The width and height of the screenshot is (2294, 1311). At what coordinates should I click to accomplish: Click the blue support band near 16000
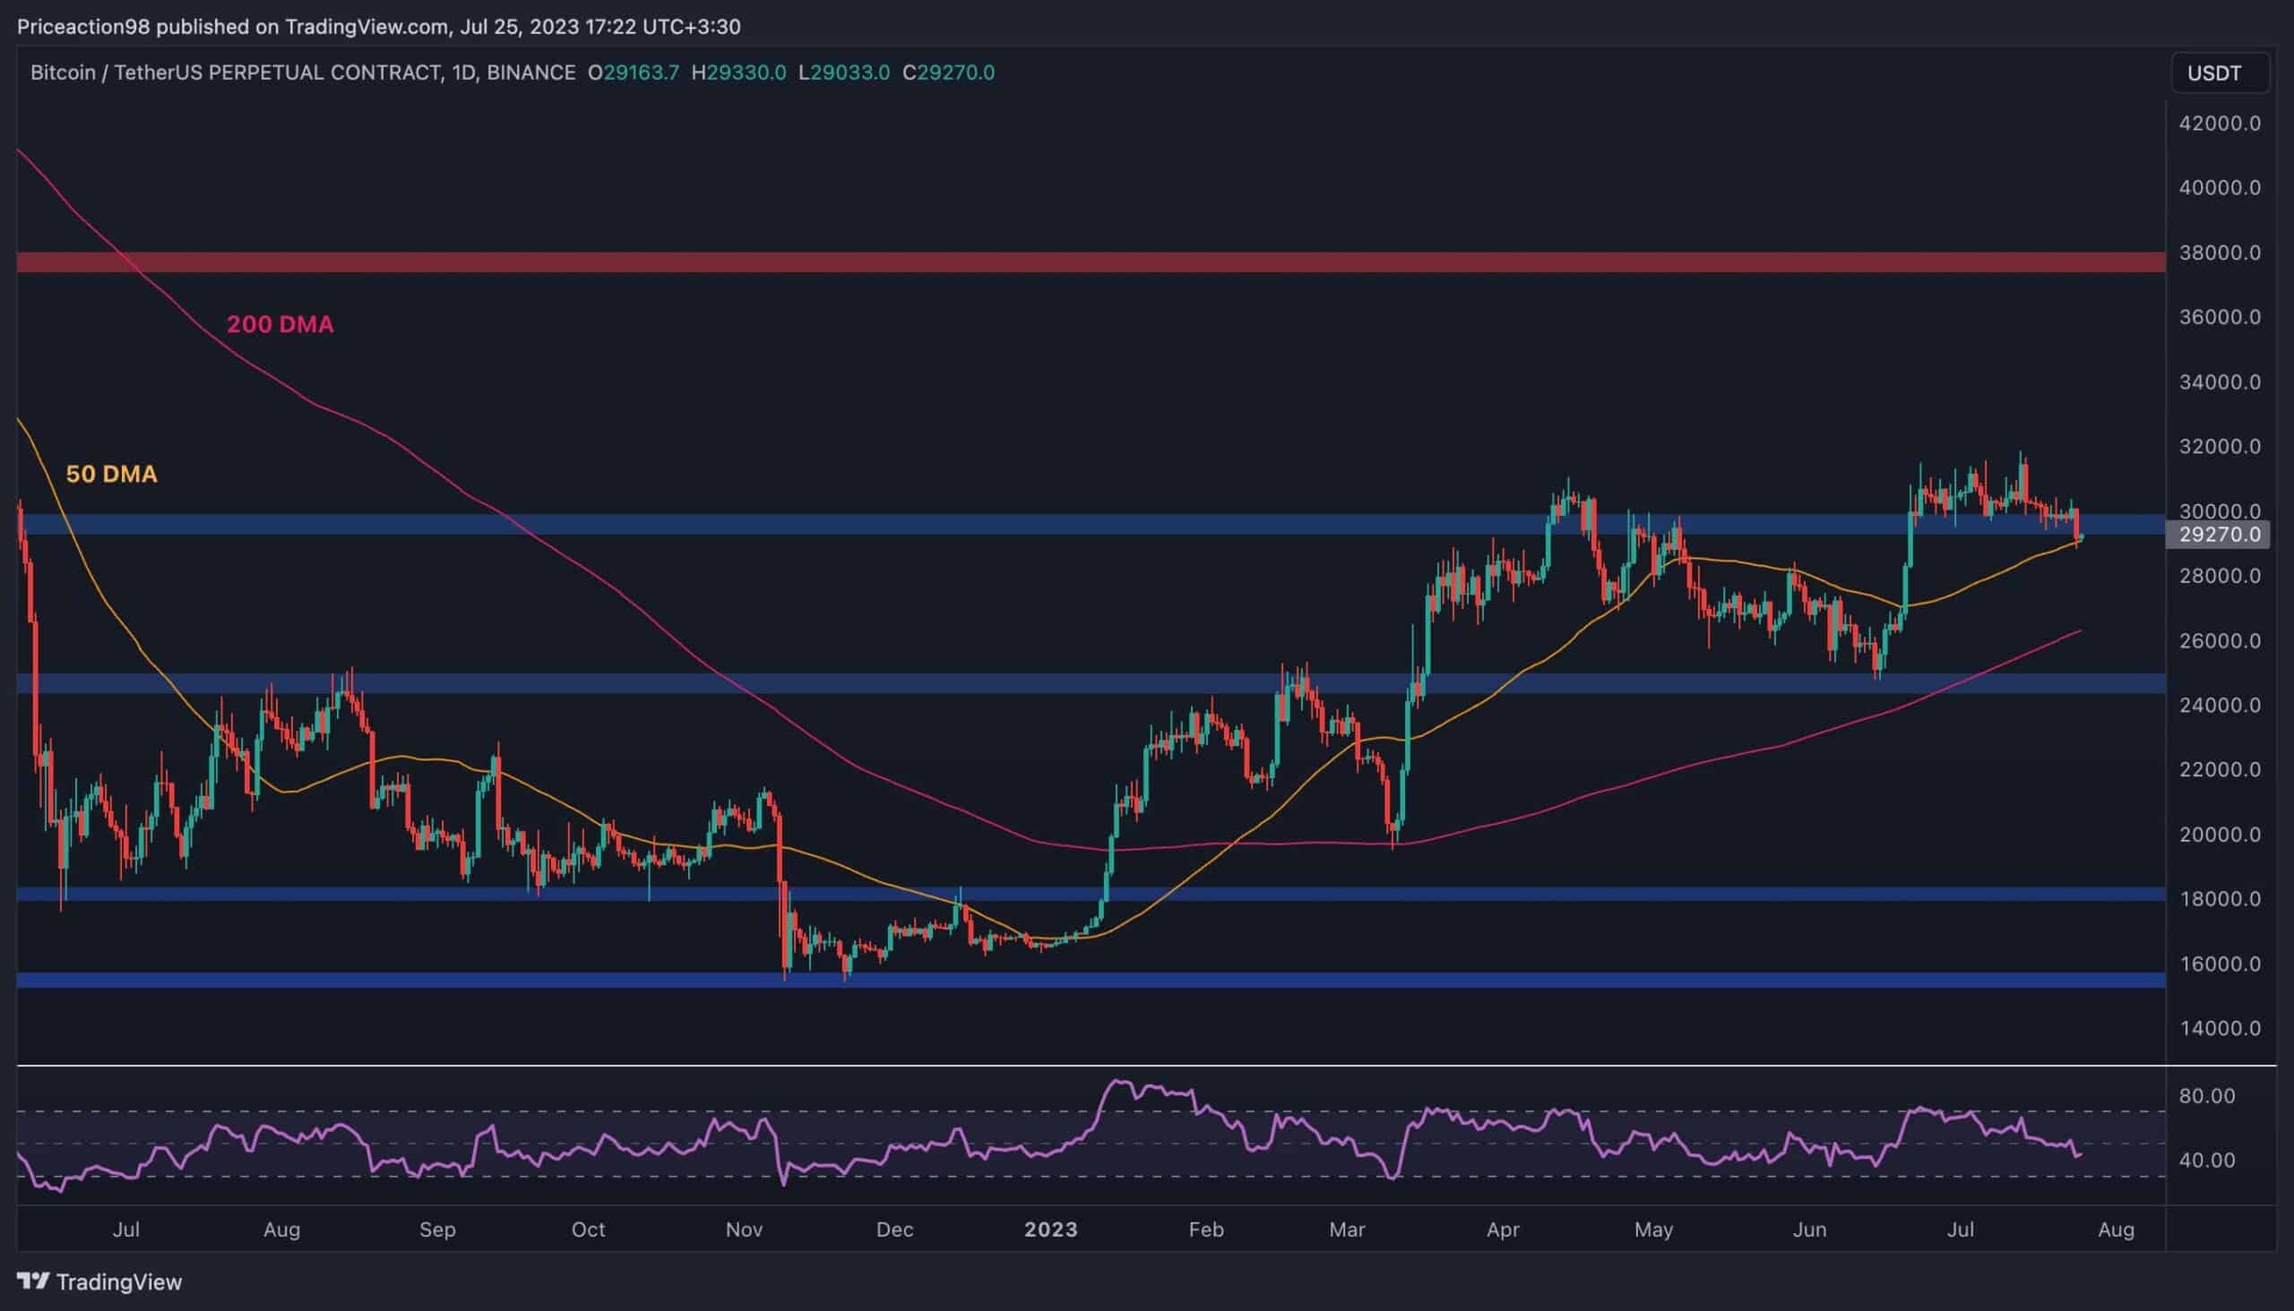pyautogui.click(x=1091, y=980)
